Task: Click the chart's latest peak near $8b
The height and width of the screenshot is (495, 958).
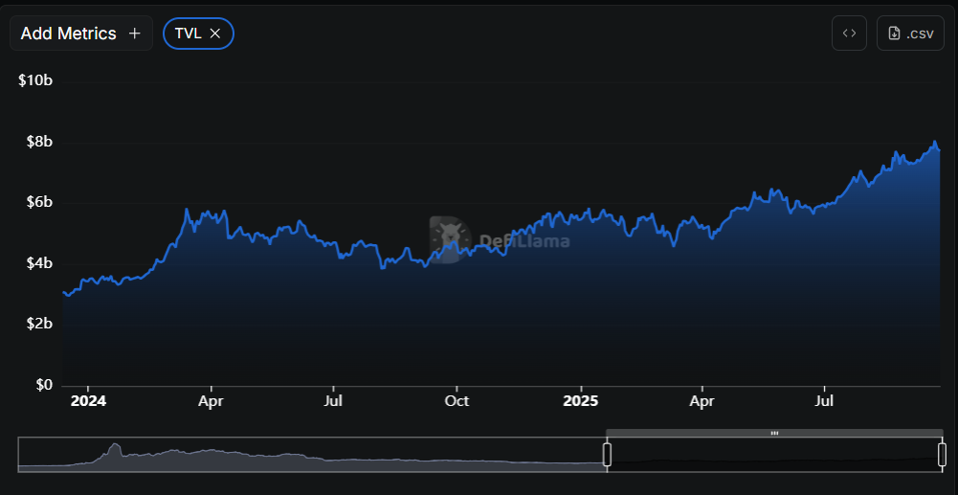Action: [x=934, y=143]
